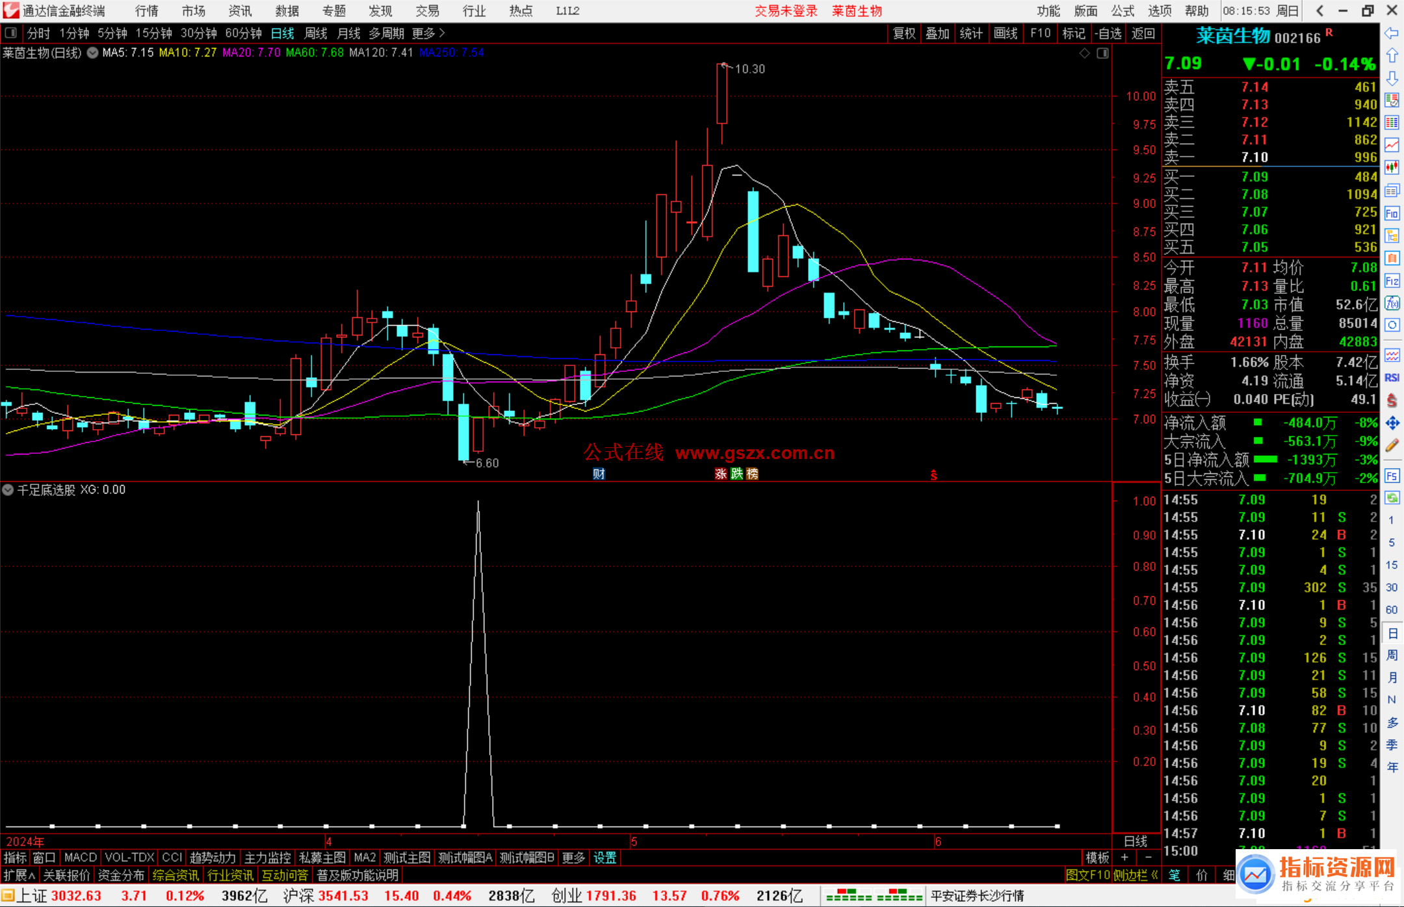This screenshot has height=907, width=1404.
Task: Open the 模板 template menu
Action: [1098, 858]
